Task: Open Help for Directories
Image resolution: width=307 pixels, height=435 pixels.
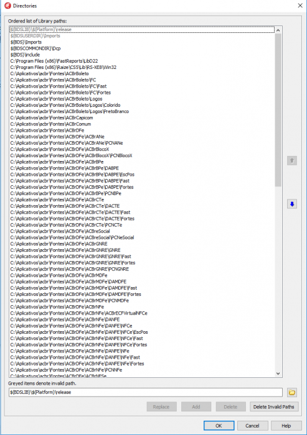Action: click(286, 426)
